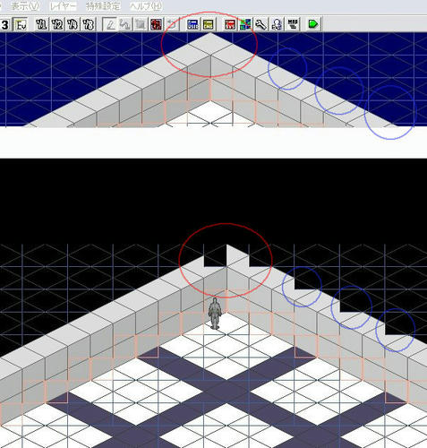Open the 特殊設定 menu

(x=103, y=6)
